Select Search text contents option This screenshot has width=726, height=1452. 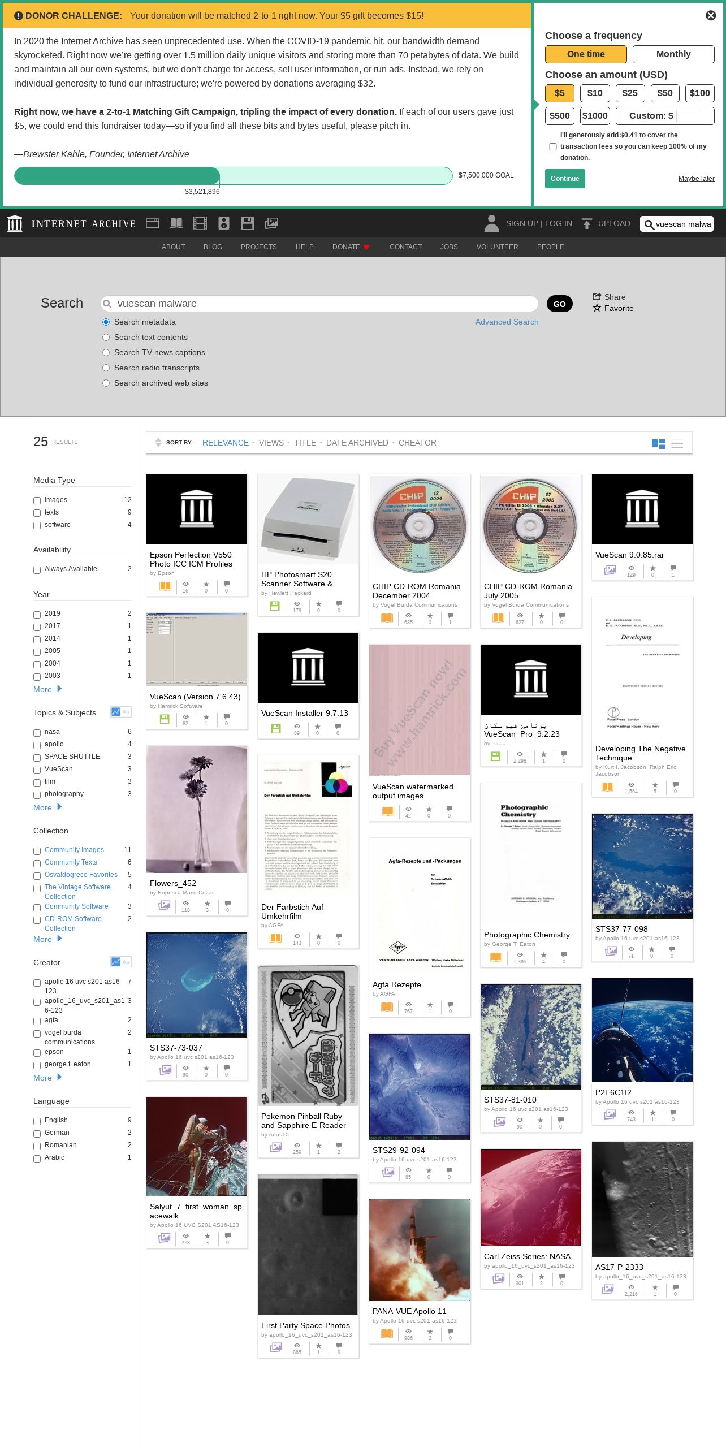point(106,337)
